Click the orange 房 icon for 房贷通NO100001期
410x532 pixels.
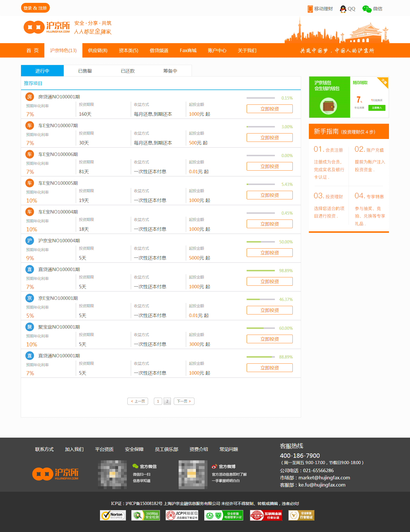pyautogui.click(x=30, y=97)
